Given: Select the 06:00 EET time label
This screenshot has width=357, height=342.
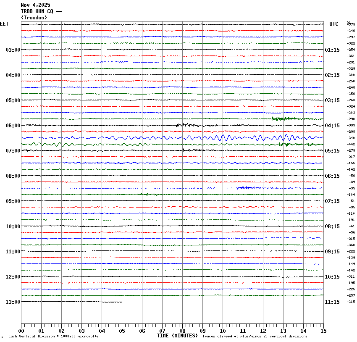Looking at the screenshot, I should click(x=13, y=126).
